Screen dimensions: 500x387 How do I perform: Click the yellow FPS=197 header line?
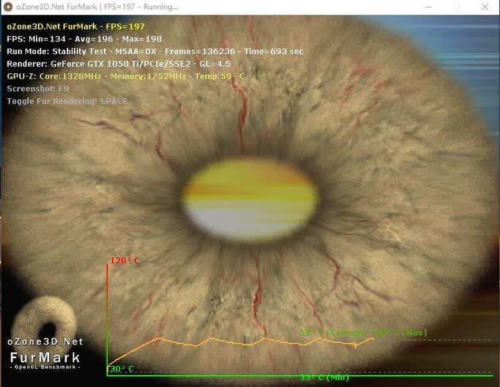(x=76, y=27)
